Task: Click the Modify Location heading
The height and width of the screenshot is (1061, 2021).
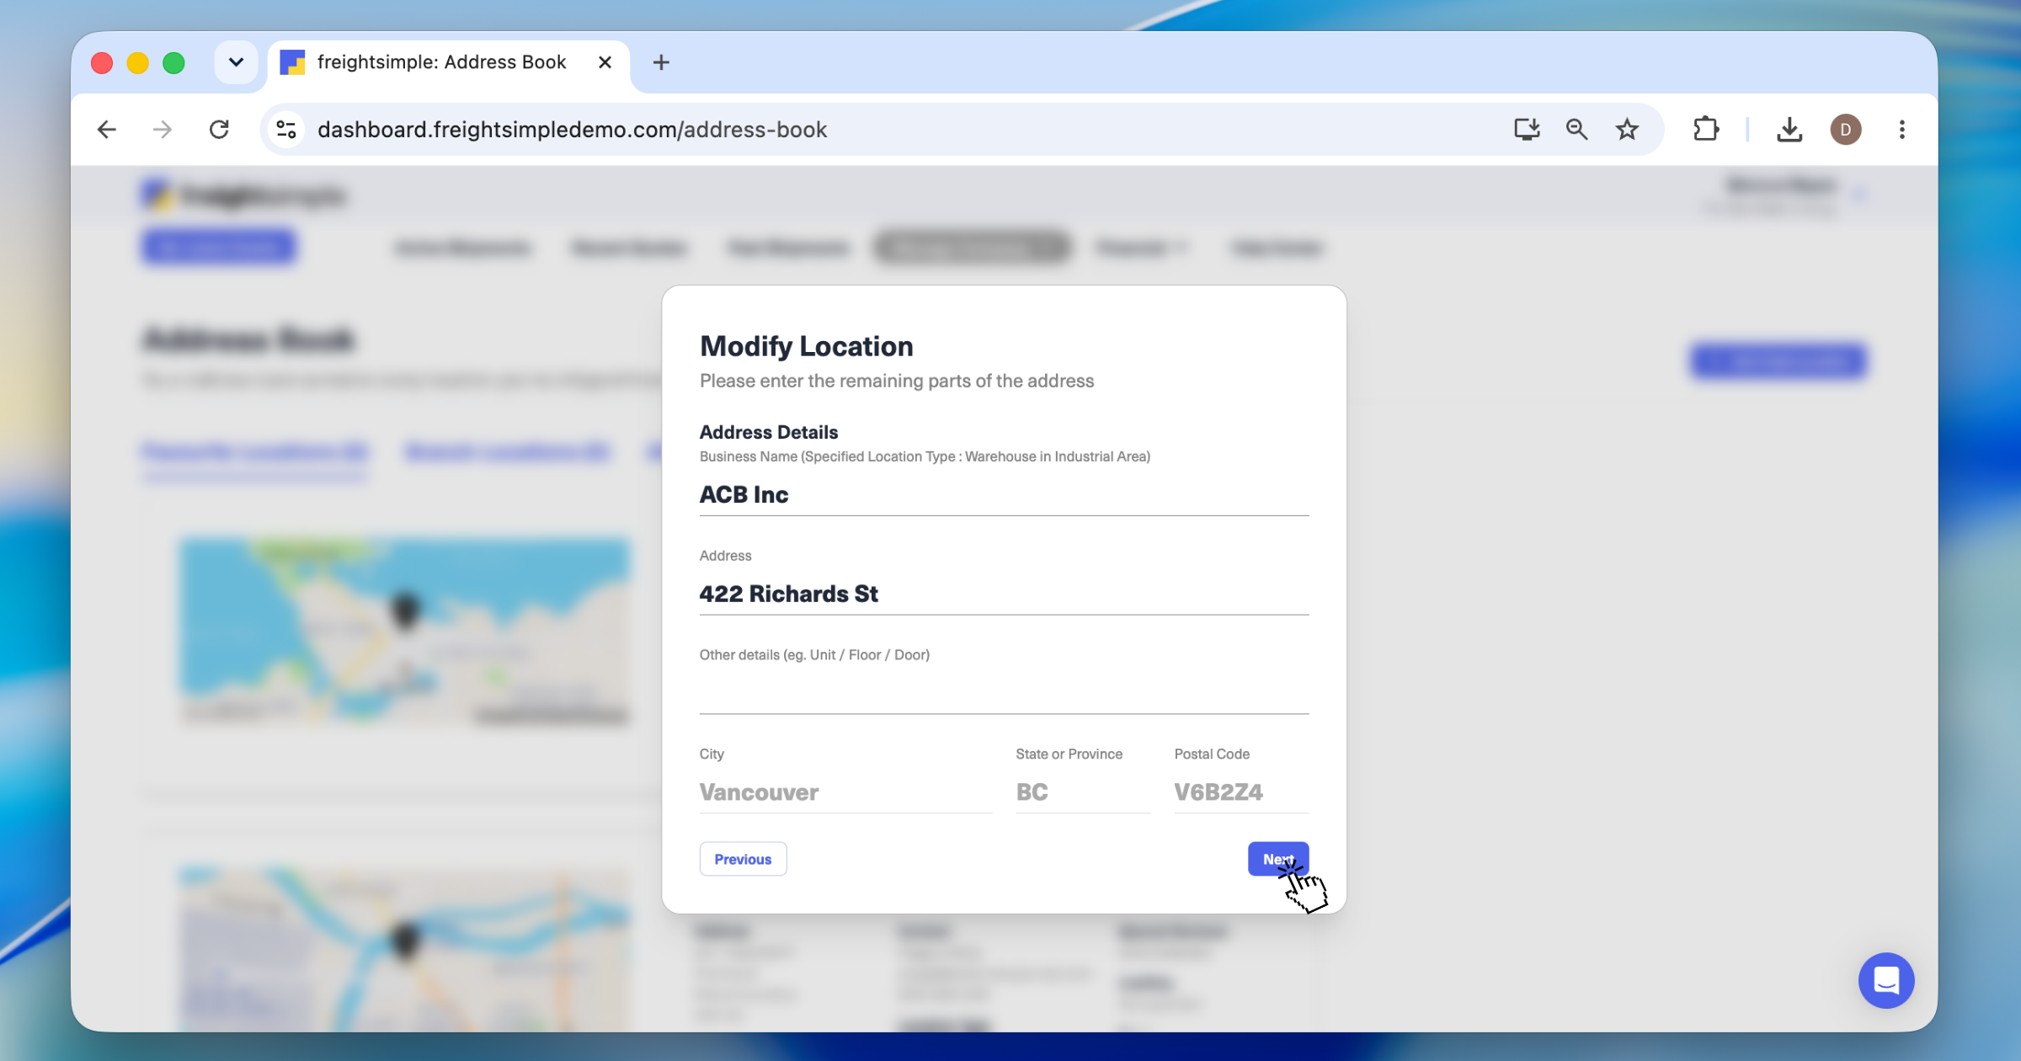Action: (x=807, y=346)
